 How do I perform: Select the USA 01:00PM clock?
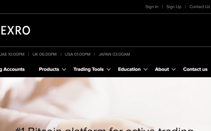(x=78, y=54)
